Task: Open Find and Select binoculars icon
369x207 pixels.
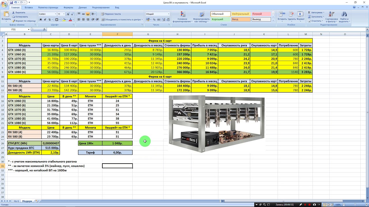Action: tap(344, 17)
